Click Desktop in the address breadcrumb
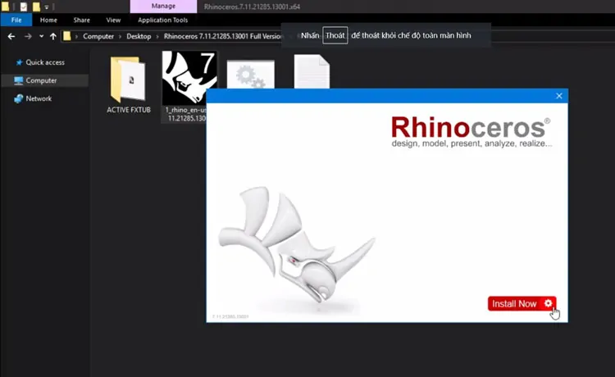This screenshot has width=615, height=377. [x=139, y=36]
